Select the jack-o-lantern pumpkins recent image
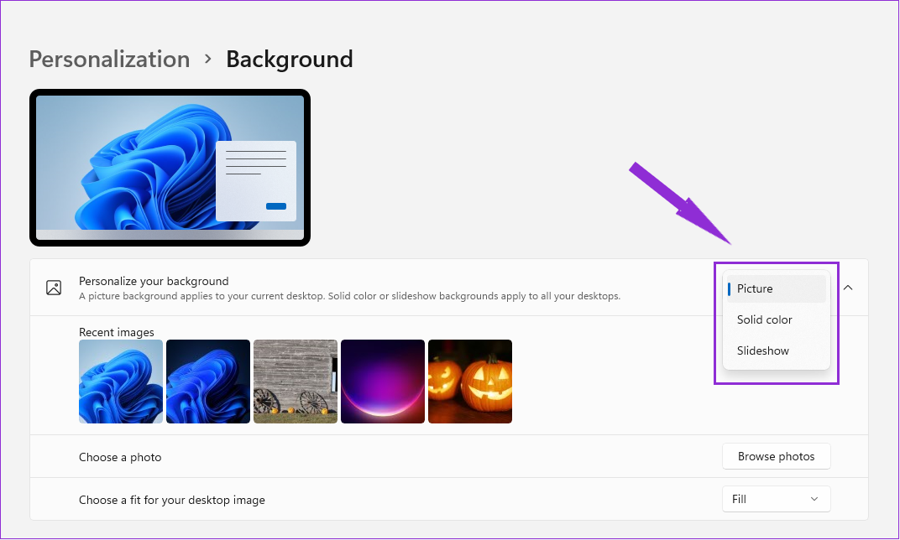The height and width of the screenshot is (540, 900). click(469, 382)
